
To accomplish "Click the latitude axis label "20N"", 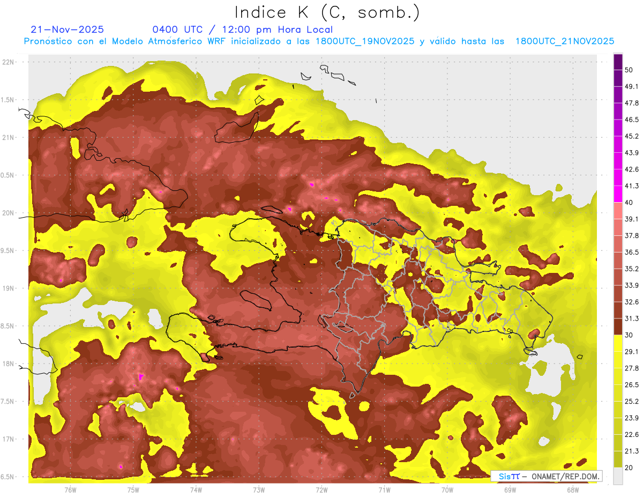I will click(8, 213).
